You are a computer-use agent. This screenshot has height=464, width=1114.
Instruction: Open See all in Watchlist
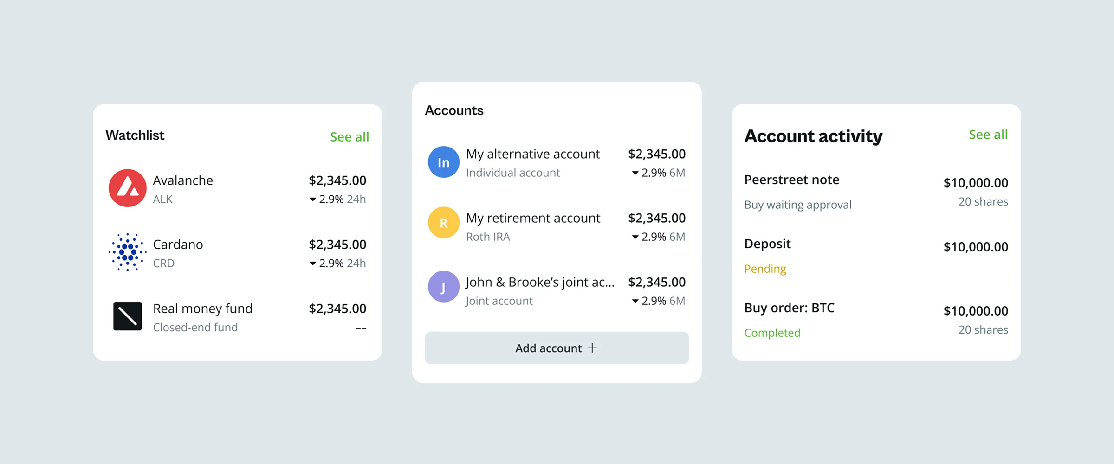click(x=350, y=137)
